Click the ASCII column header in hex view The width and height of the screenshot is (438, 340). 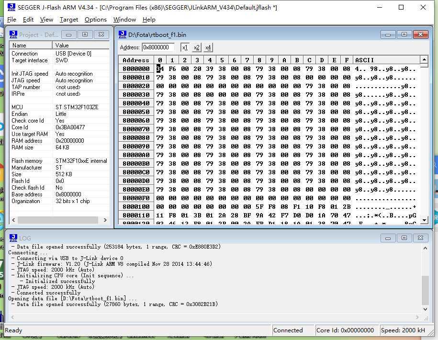[x=386, y=60]
